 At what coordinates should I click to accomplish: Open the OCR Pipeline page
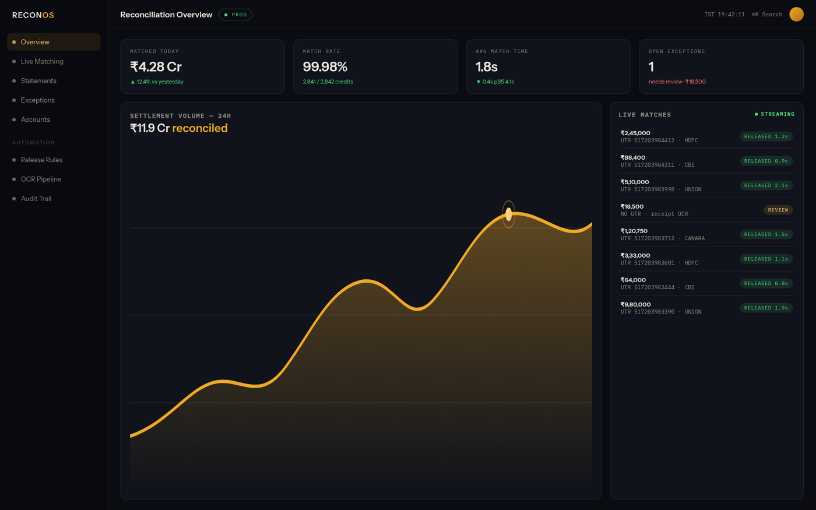click(x=54, y=179)
